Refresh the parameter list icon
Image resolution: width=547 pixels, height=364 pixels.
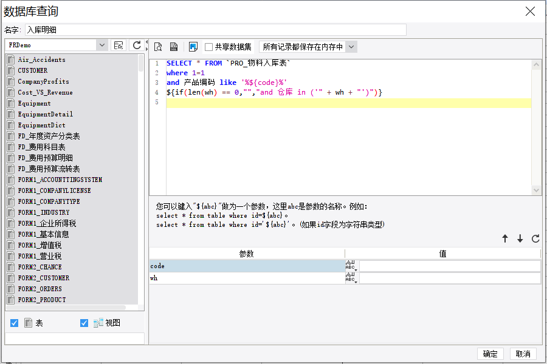(x=535, y=238)
